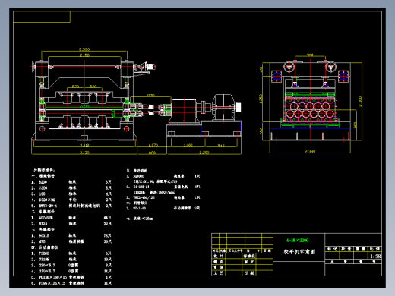
Task: Select the 2.700 base dimension text
Action: 204,153
